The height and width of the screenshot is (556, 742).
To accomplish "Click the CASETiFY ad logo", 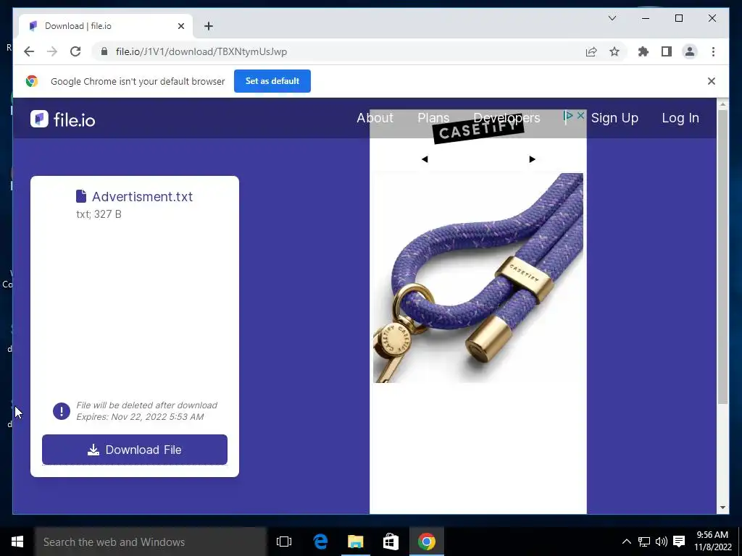I will click(478, 130).
